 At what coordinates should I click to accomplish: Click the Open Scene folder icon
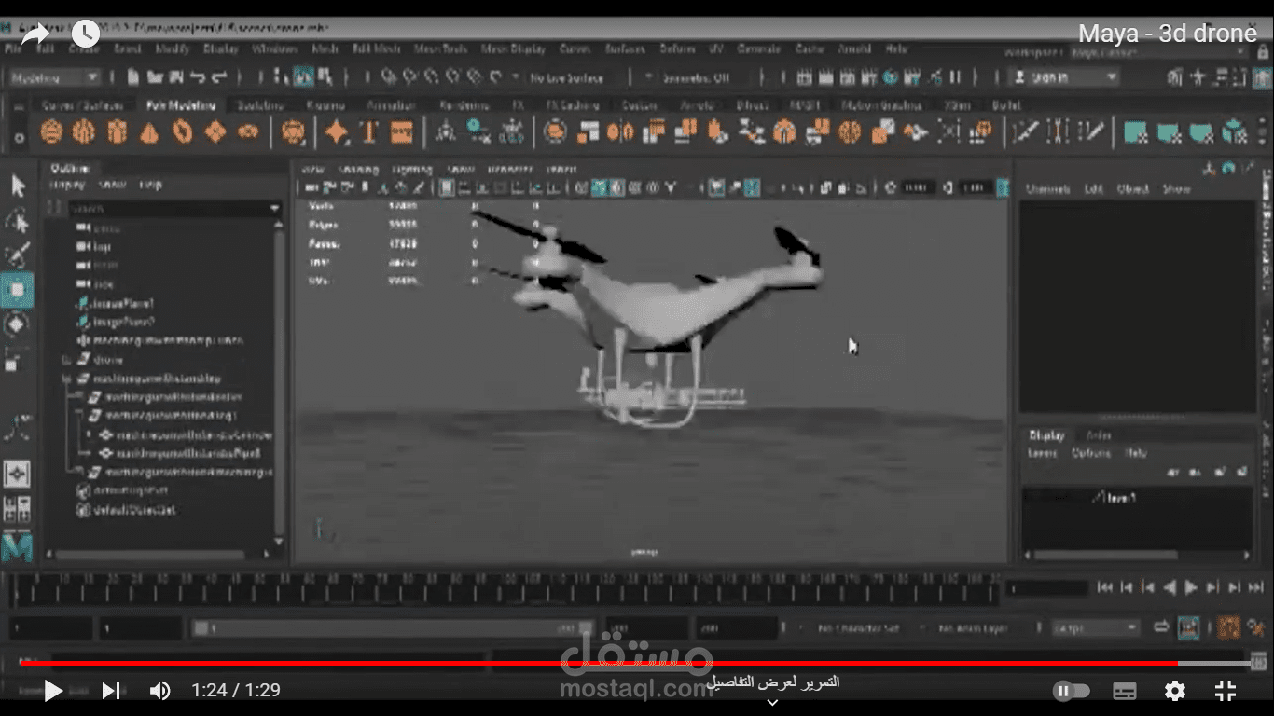tap(155, 77)
